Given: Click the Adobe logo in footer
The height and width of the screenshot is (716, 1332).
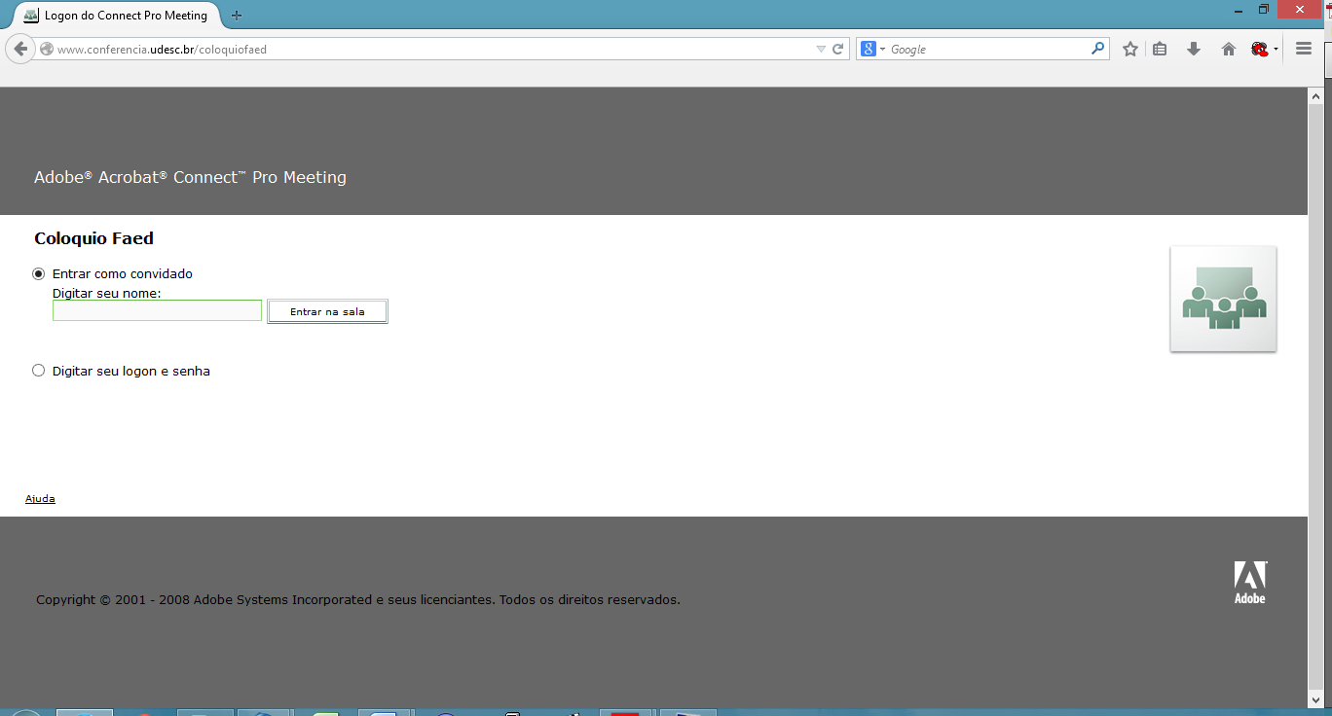Looking at the screenshot, I should 1250,583.
